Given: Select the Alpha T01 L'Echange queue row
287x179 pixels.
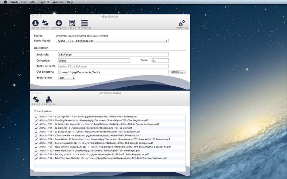Looking at the screenshot, I should click(x=110, y=117).
